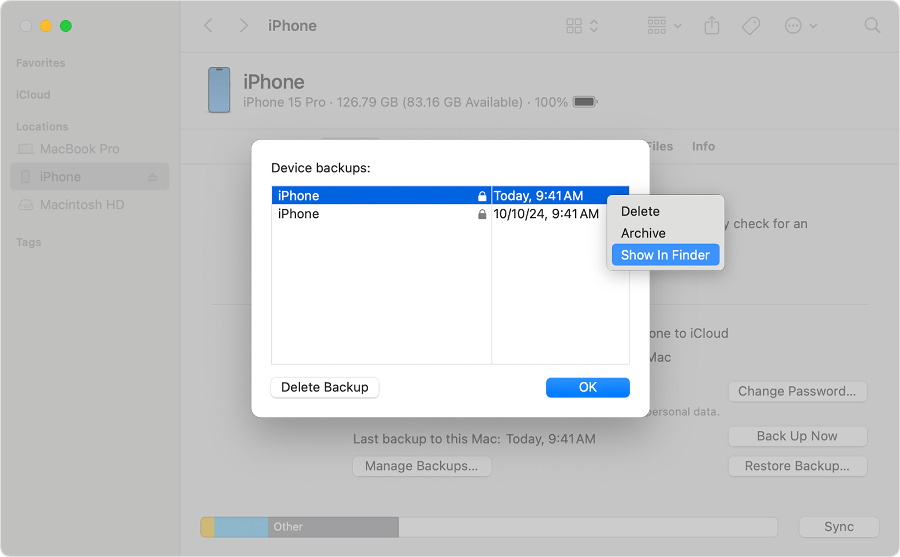Image resolution: width=900 pixels, height=557 pixels.
Task: Click the green zoom window button
Action: [66, 26]
